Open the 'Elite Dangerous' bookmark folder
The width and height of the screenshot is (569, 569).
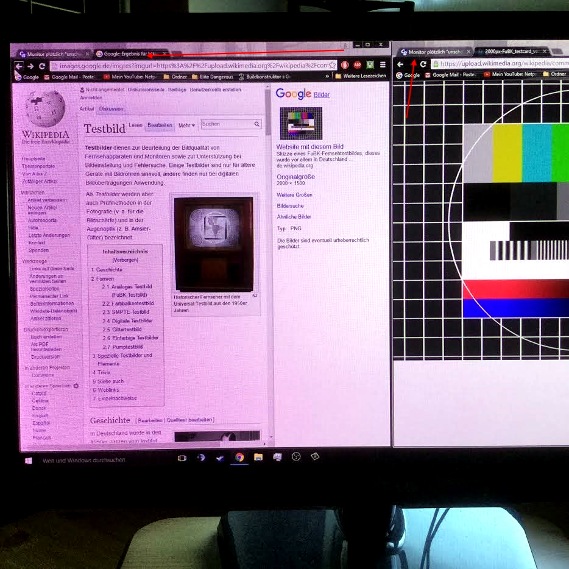click(x=213, y=77)
